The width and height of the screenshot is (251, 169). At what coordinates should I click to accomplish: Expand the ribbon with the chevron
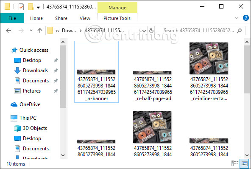tap(237, 18)
